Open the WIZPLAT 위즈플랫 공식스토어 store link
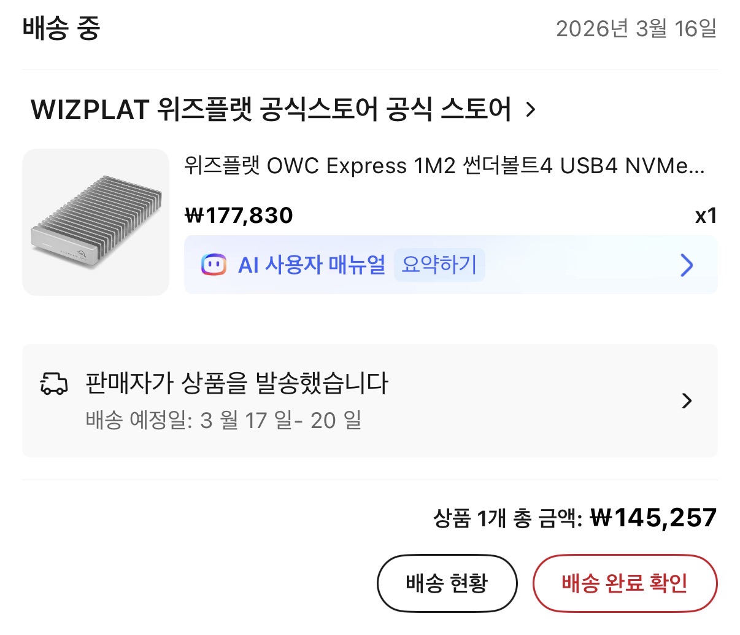 (x=271, y=110)
